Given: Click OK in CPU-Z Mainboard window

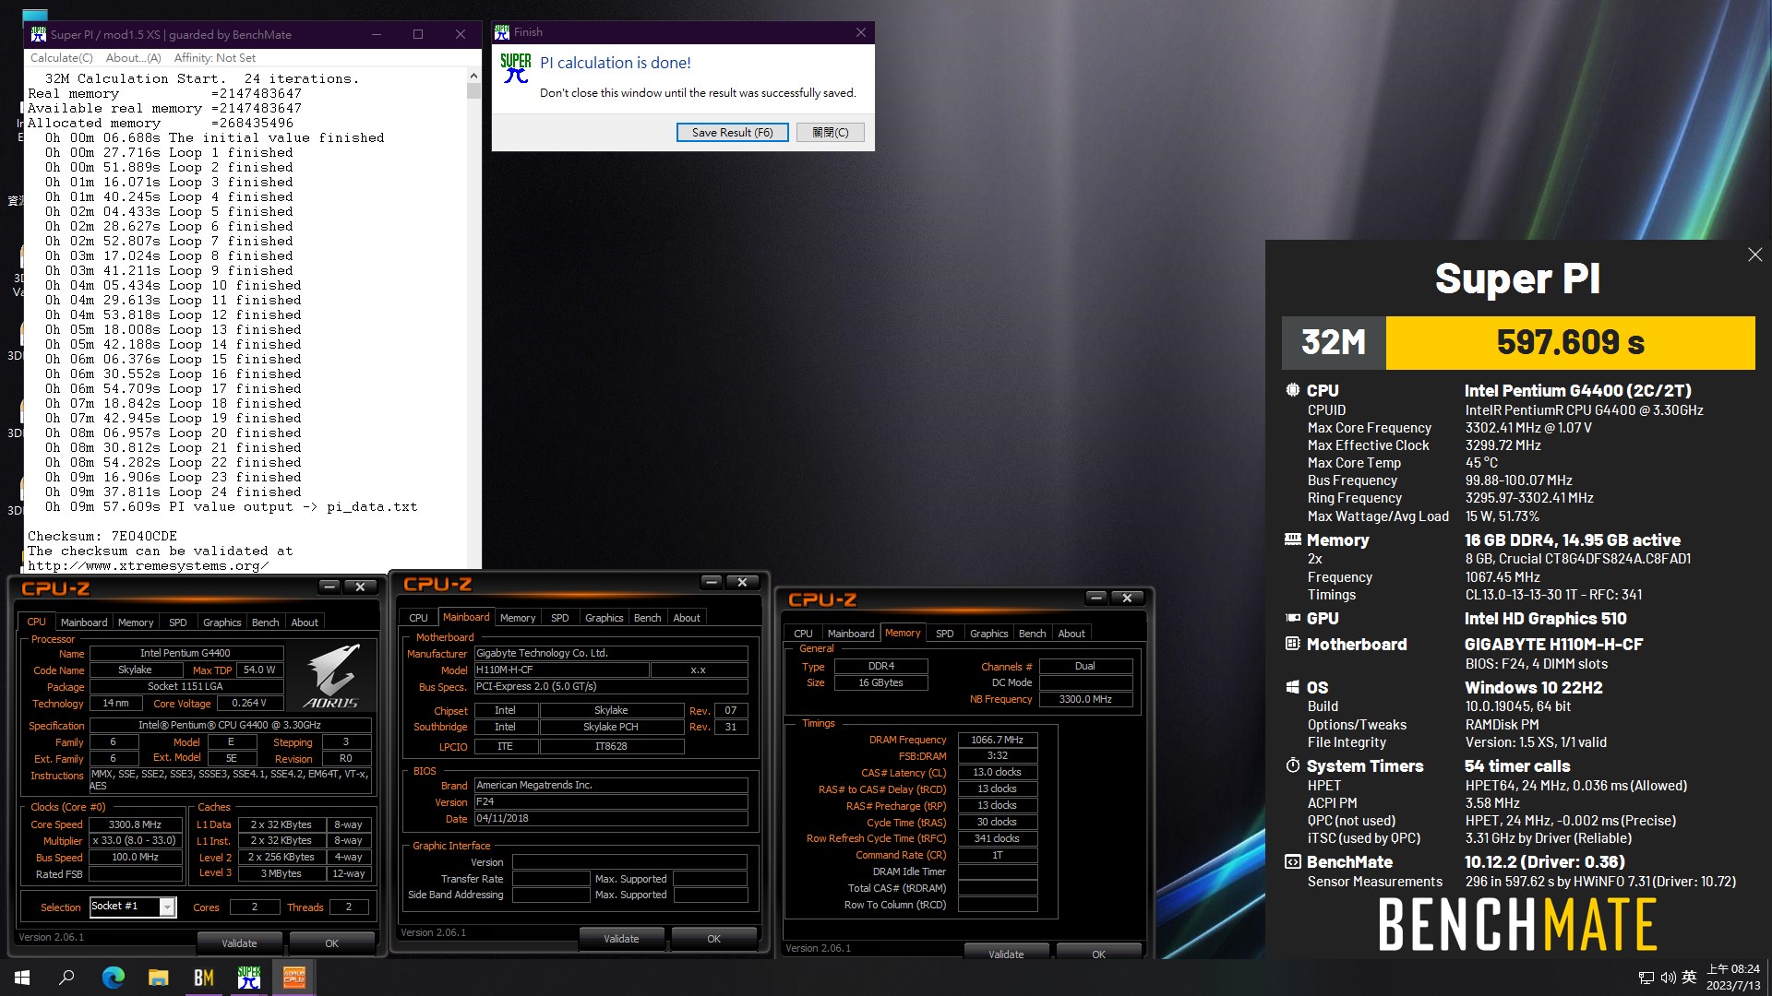Looking at the screenshot, I should [x=714, y=939].
